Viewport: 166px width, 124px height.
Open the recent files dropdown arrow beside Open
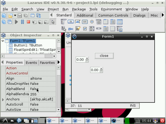(15, 16)
